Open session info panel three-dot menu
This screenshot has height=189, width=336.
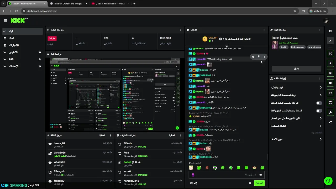180,30
